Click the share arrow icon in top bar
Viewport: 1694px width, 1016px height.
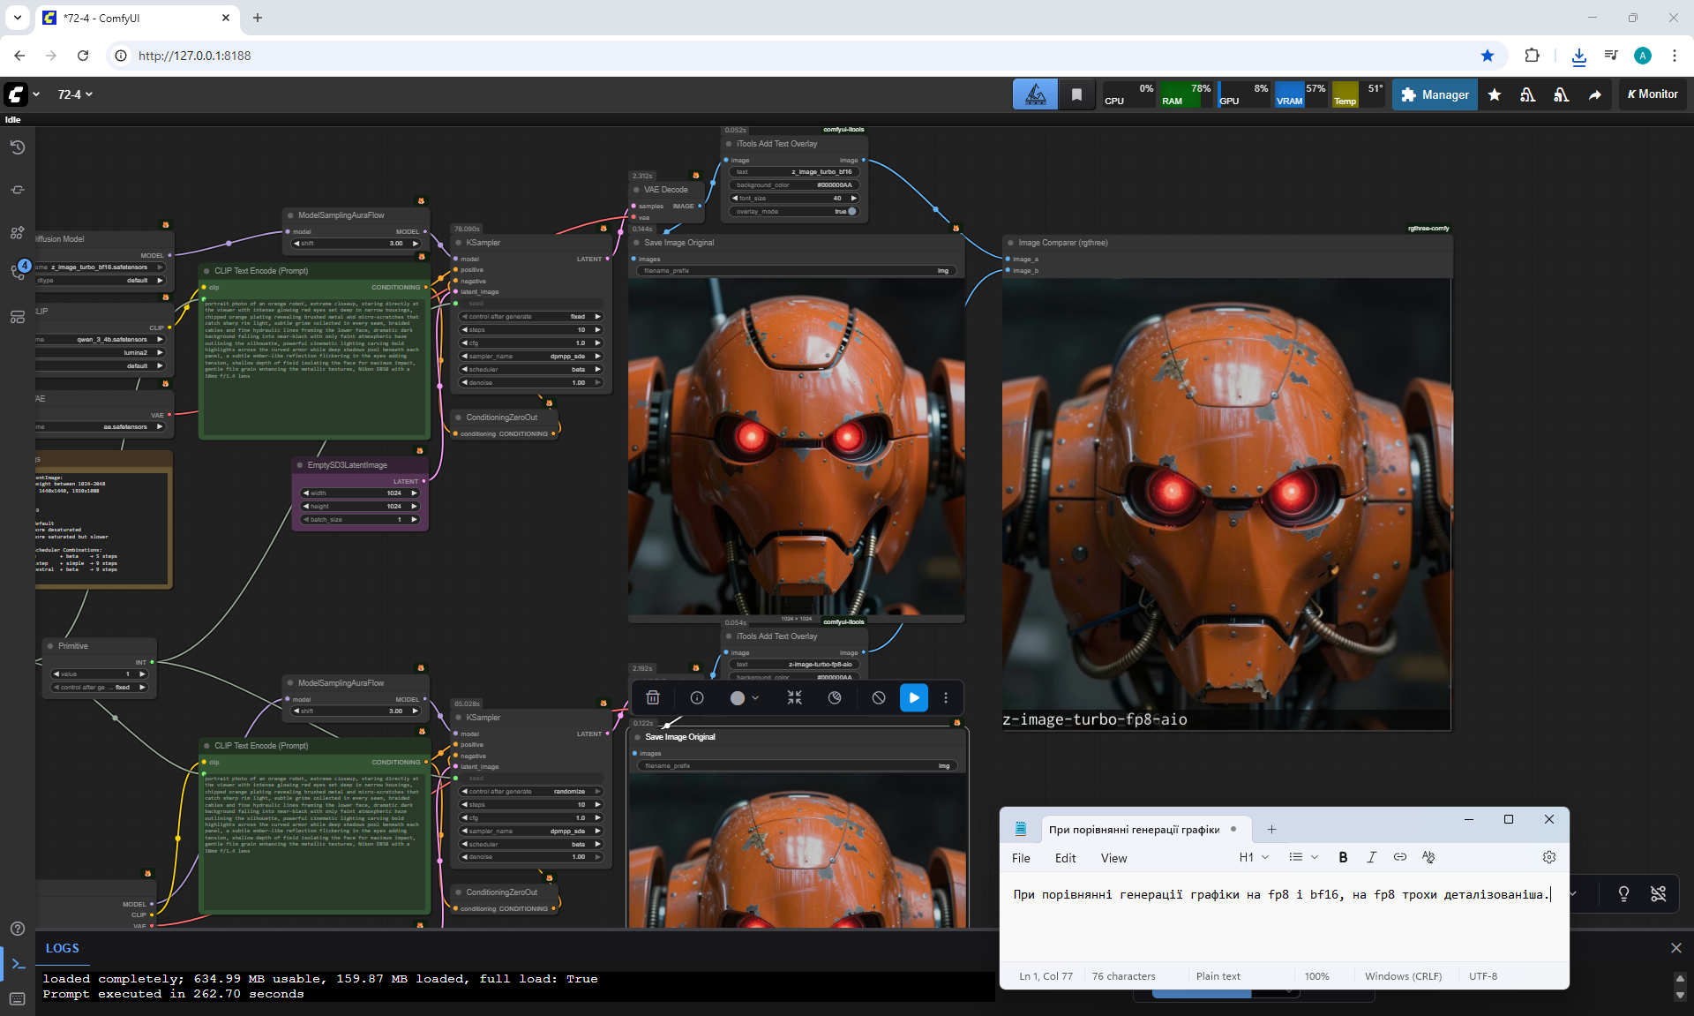(x=1595, y=94)
